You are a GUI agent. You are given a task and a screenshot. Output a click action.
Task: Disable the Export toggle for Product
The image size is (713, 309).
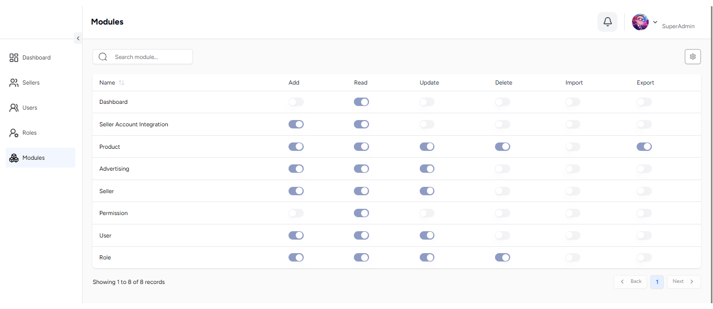[644, 147]
